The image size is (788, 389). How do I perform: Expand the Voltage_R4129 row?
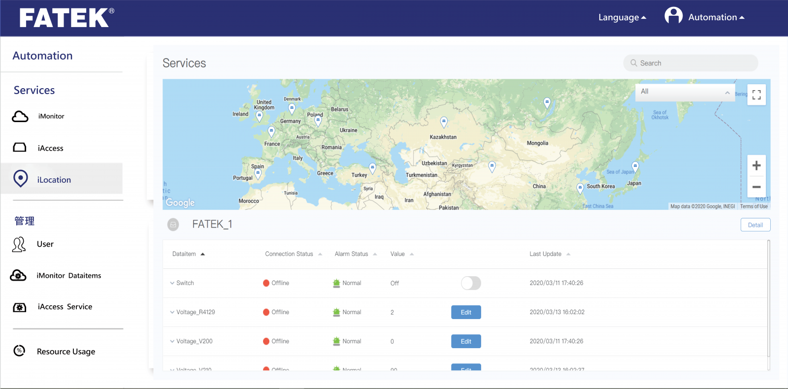pyautogui.click(x=172, y=312)
